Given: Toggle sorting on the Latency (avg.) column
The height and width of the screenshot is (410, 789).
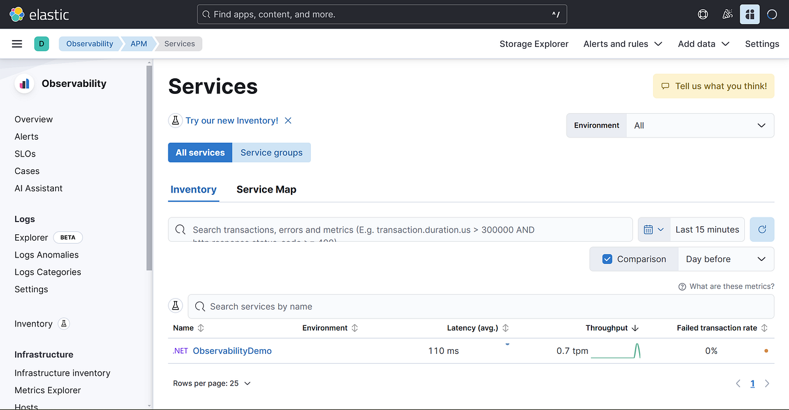Looking at the screenshot, I should click(505, 328).
